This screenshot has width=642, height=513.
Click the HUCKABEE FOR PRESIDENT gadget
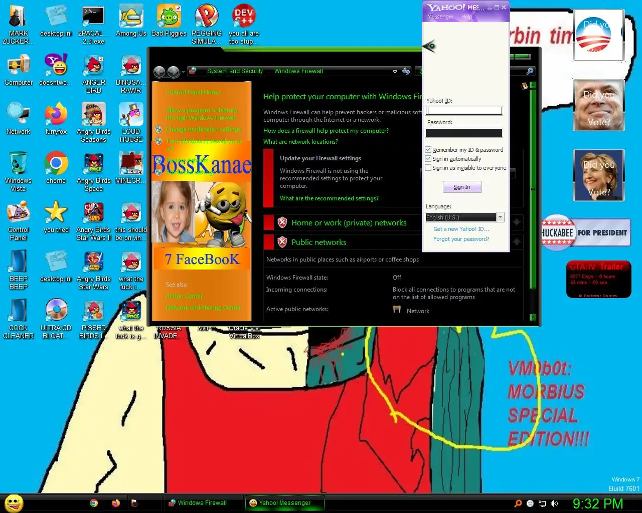tap(586, 233)
